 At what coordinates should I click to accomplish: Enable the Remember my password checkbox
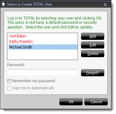click(9, 81)
